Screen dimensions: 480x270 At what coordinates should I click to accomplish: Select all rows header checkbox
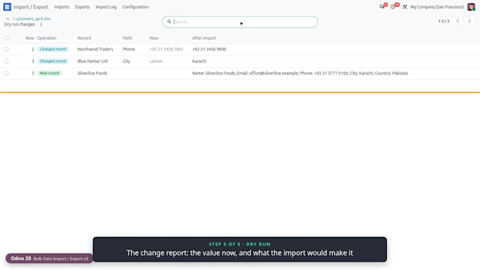pyautogui.click(x=6, y=38)
